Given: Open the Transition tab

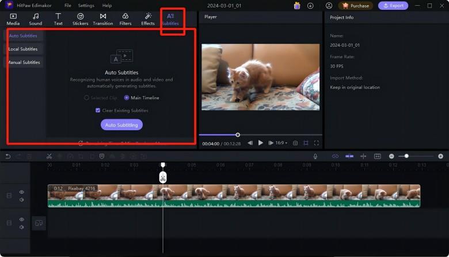Looking at the screenshot, I should point(103,19).
